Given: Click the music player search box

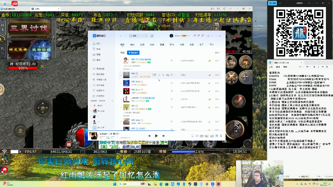Looking at the screenshot, I should tap(138, 36).
